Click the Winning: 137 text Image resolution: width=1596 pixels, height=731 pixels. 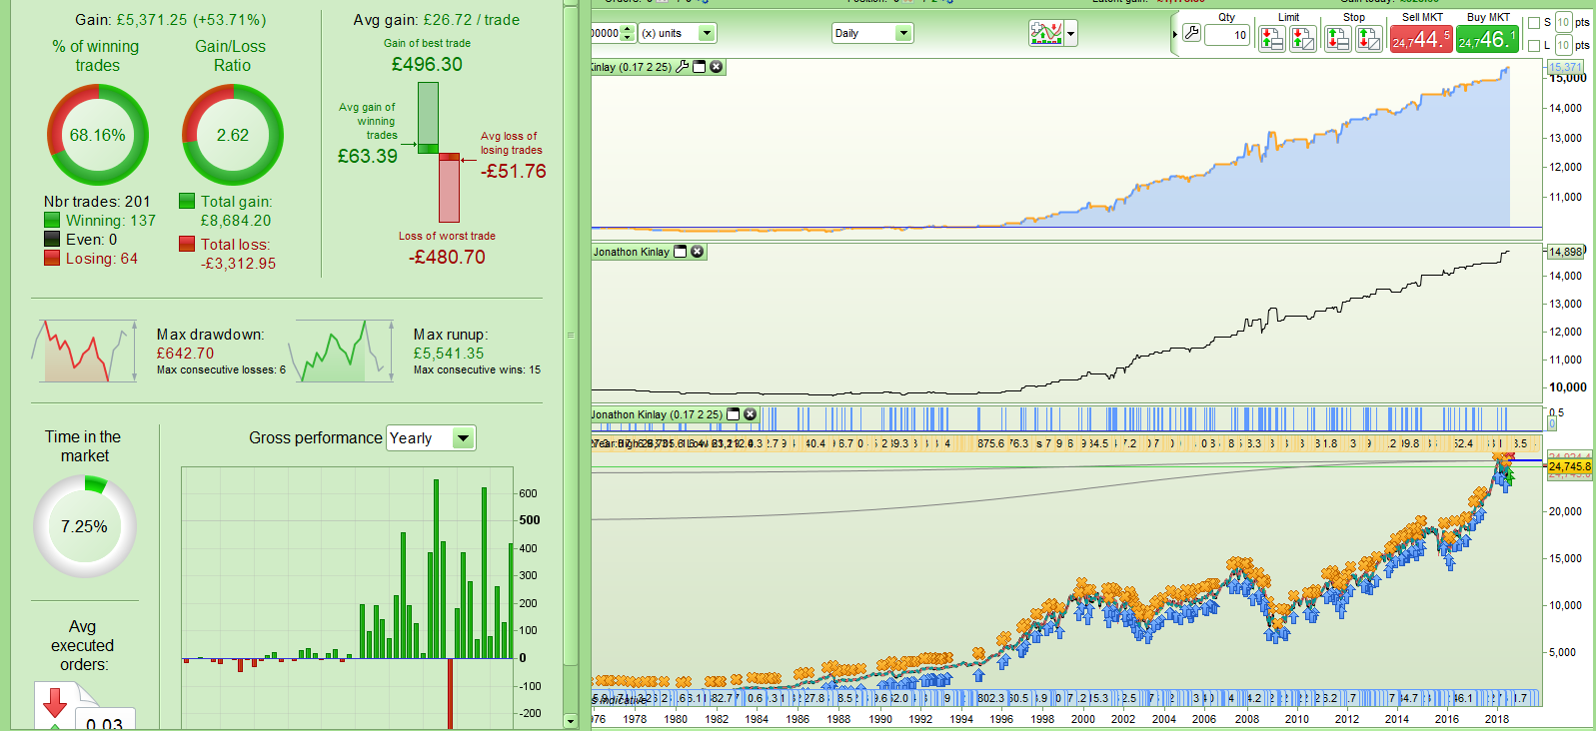point(111,221)
